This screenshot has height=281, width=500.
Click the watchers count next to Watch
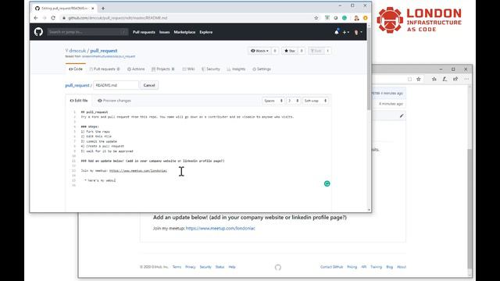(x=275, y=51)
